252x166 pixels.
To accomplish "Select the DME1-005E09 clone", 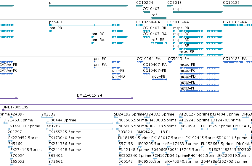I will 127,110.
